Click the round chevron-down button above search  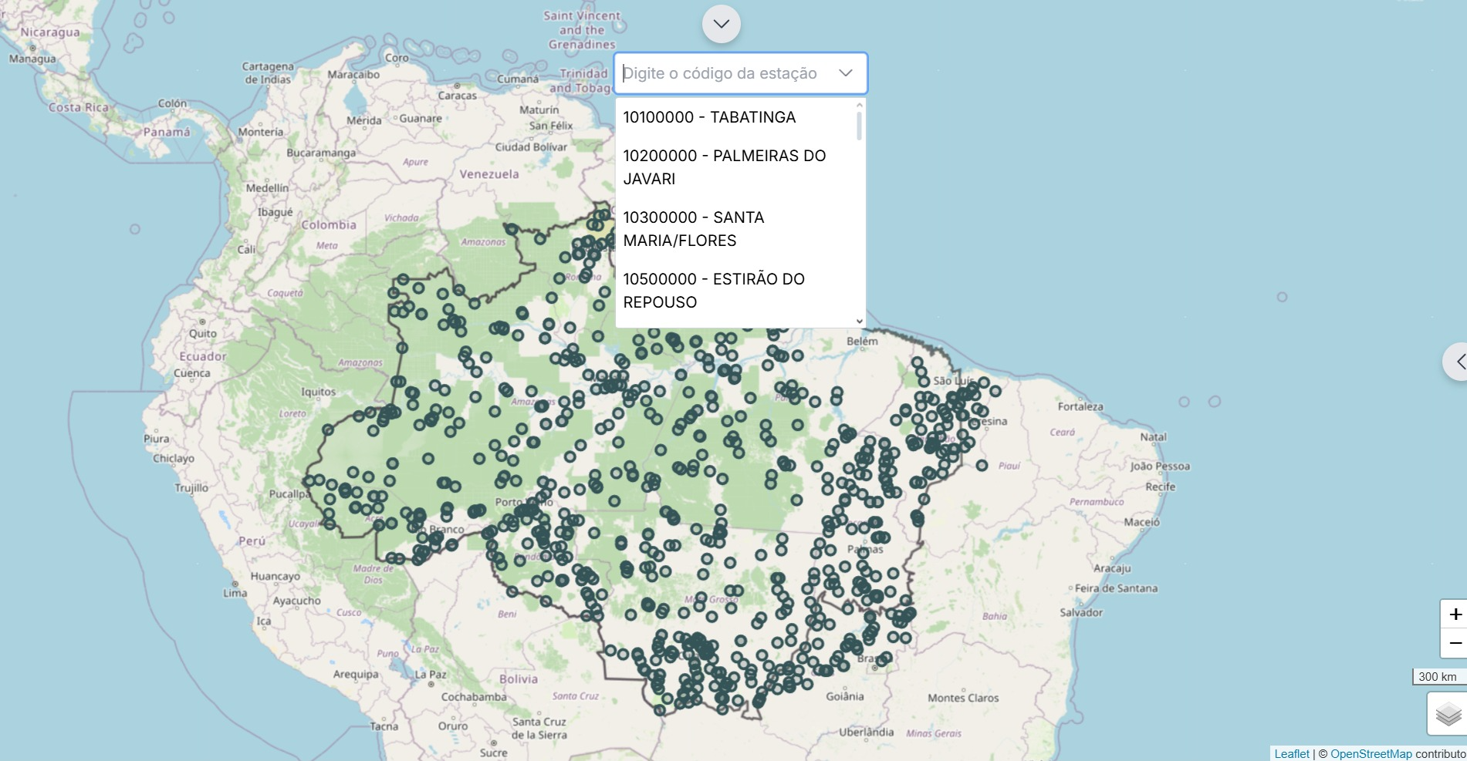tap(721, 24)
